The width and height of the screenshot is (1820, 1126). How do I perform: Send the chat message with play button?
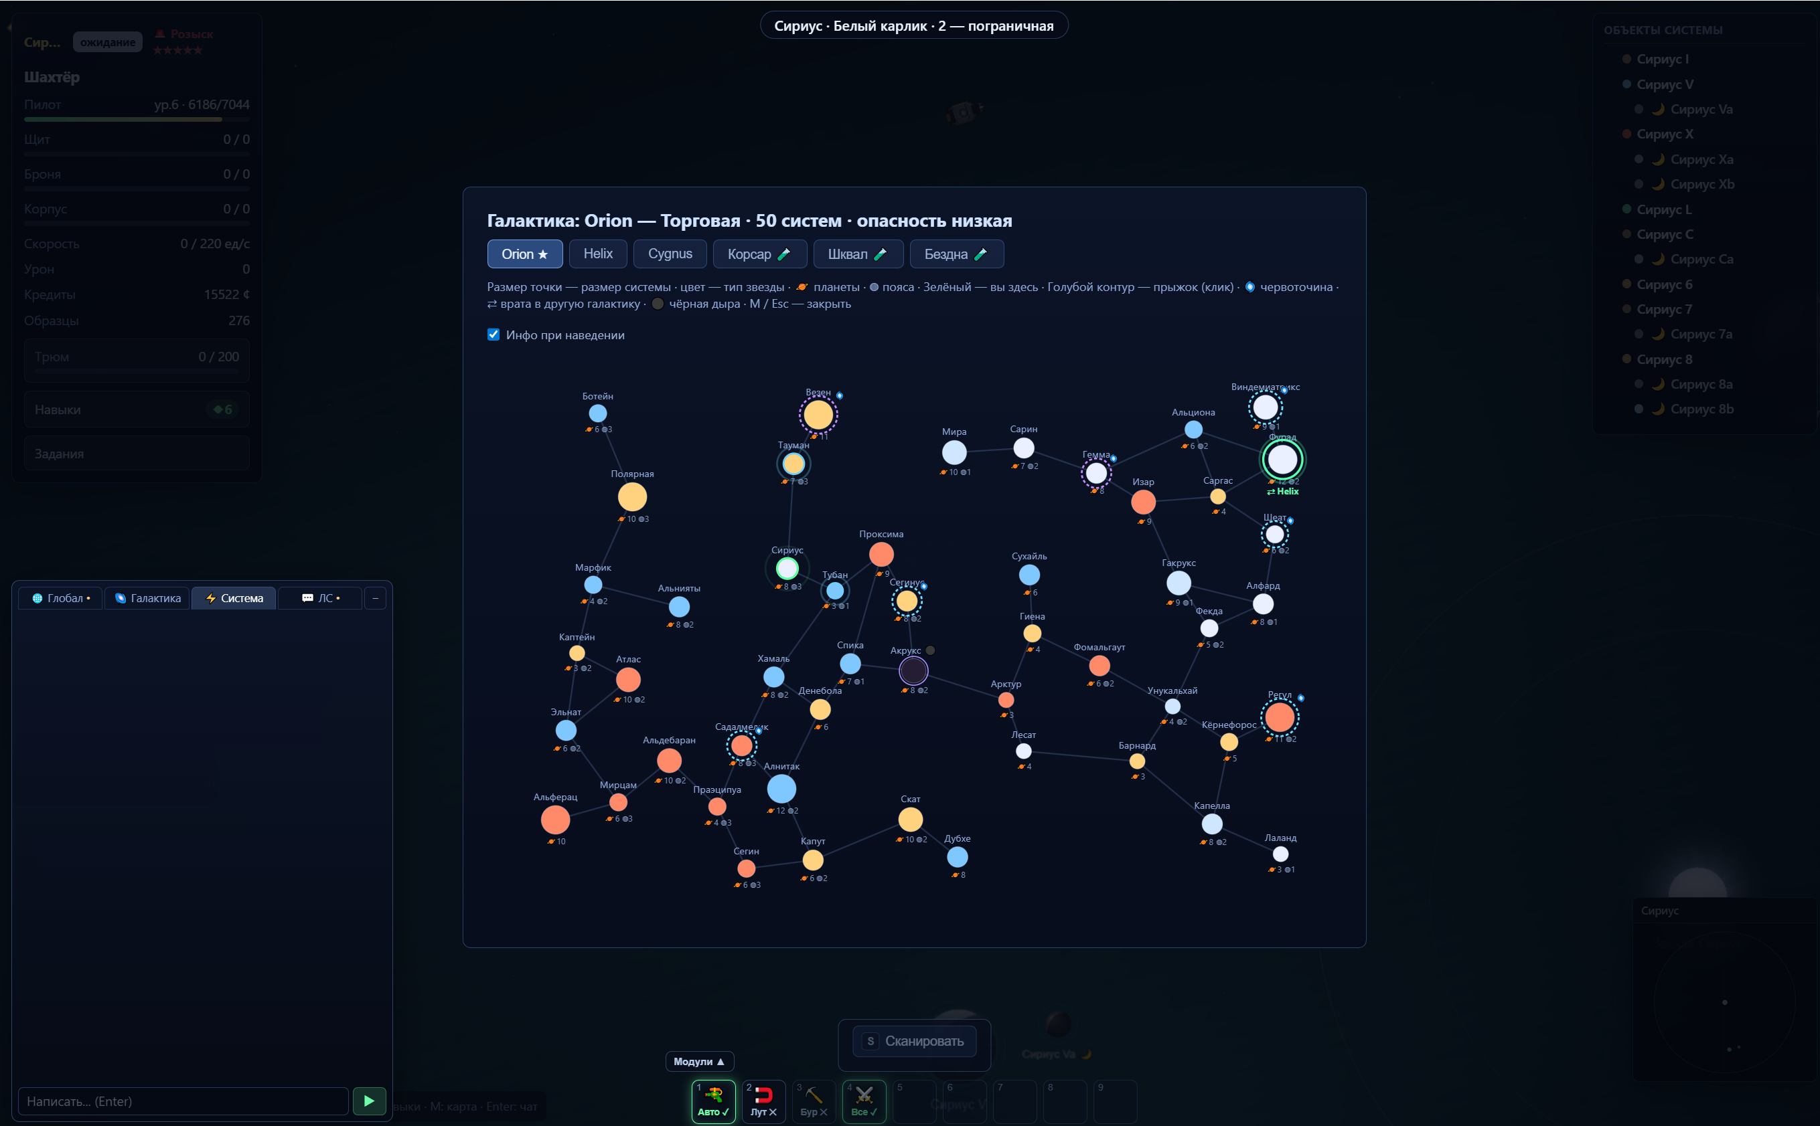coord(369,1101)
